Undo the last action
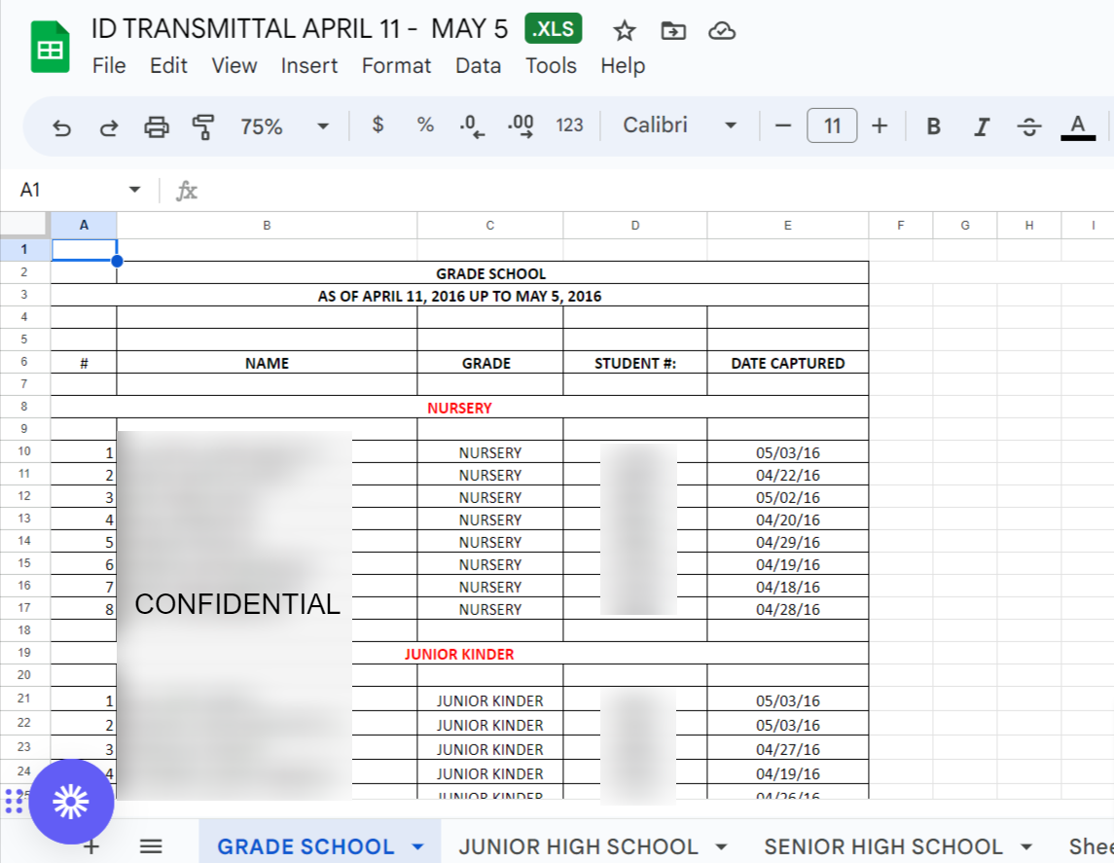1114x863 pixels. coord(62,127)
